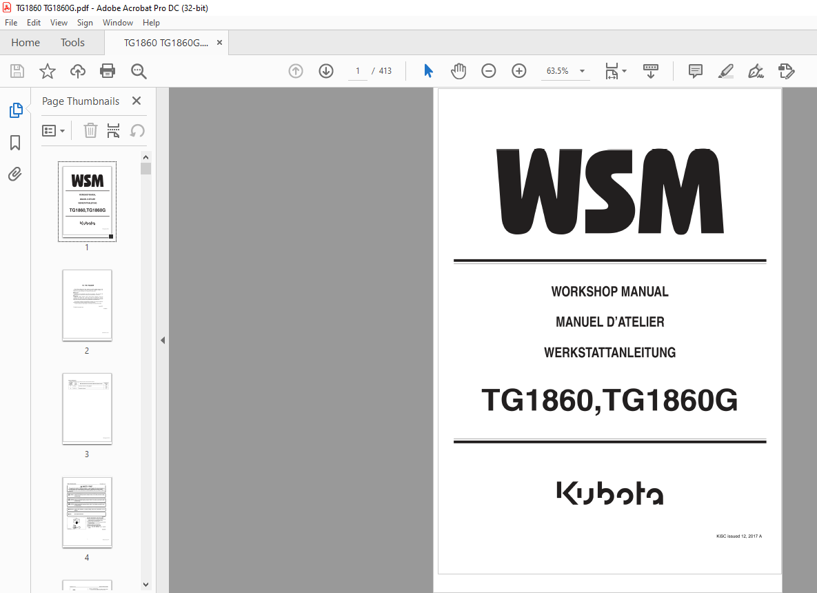Image resolution: width=817 pixels, height=593 pixels.
Task: Select the Highlight text tool
Action: tap(726, 71)
